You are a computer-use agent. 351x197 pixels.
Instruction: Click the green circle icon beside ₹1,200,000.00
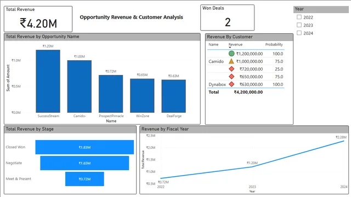(231, 54)
